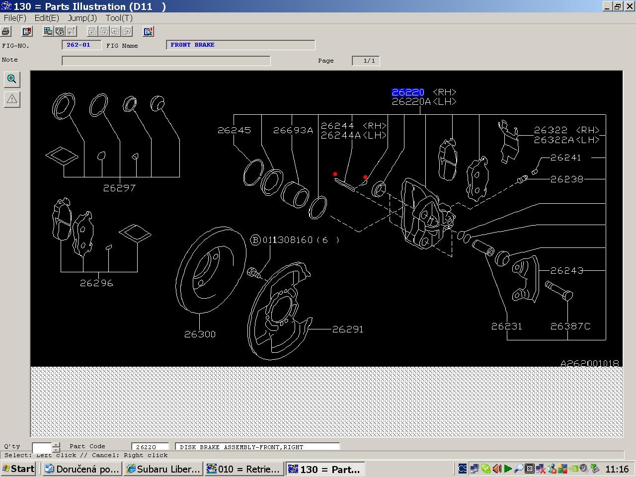Open the Edit(E) menu
Viewport: 636px width, 477px height.
click(x=47, y=18)
